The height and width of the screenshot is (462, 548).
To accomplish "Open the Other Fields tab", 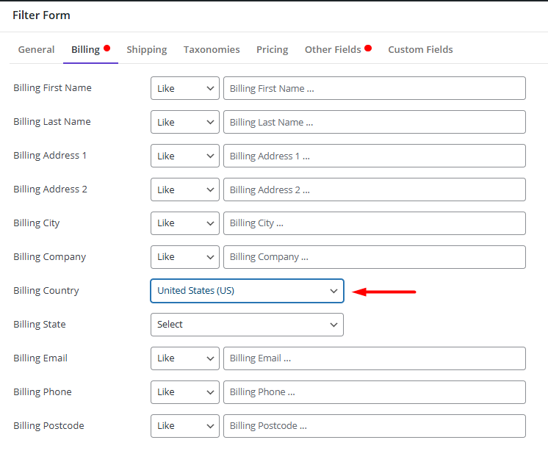I will pyautogui.click(x=333, y=49).
